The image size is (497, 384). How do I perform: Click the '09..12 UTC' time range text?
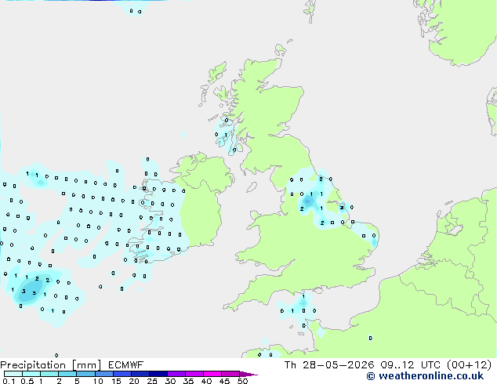pos(411,365)
